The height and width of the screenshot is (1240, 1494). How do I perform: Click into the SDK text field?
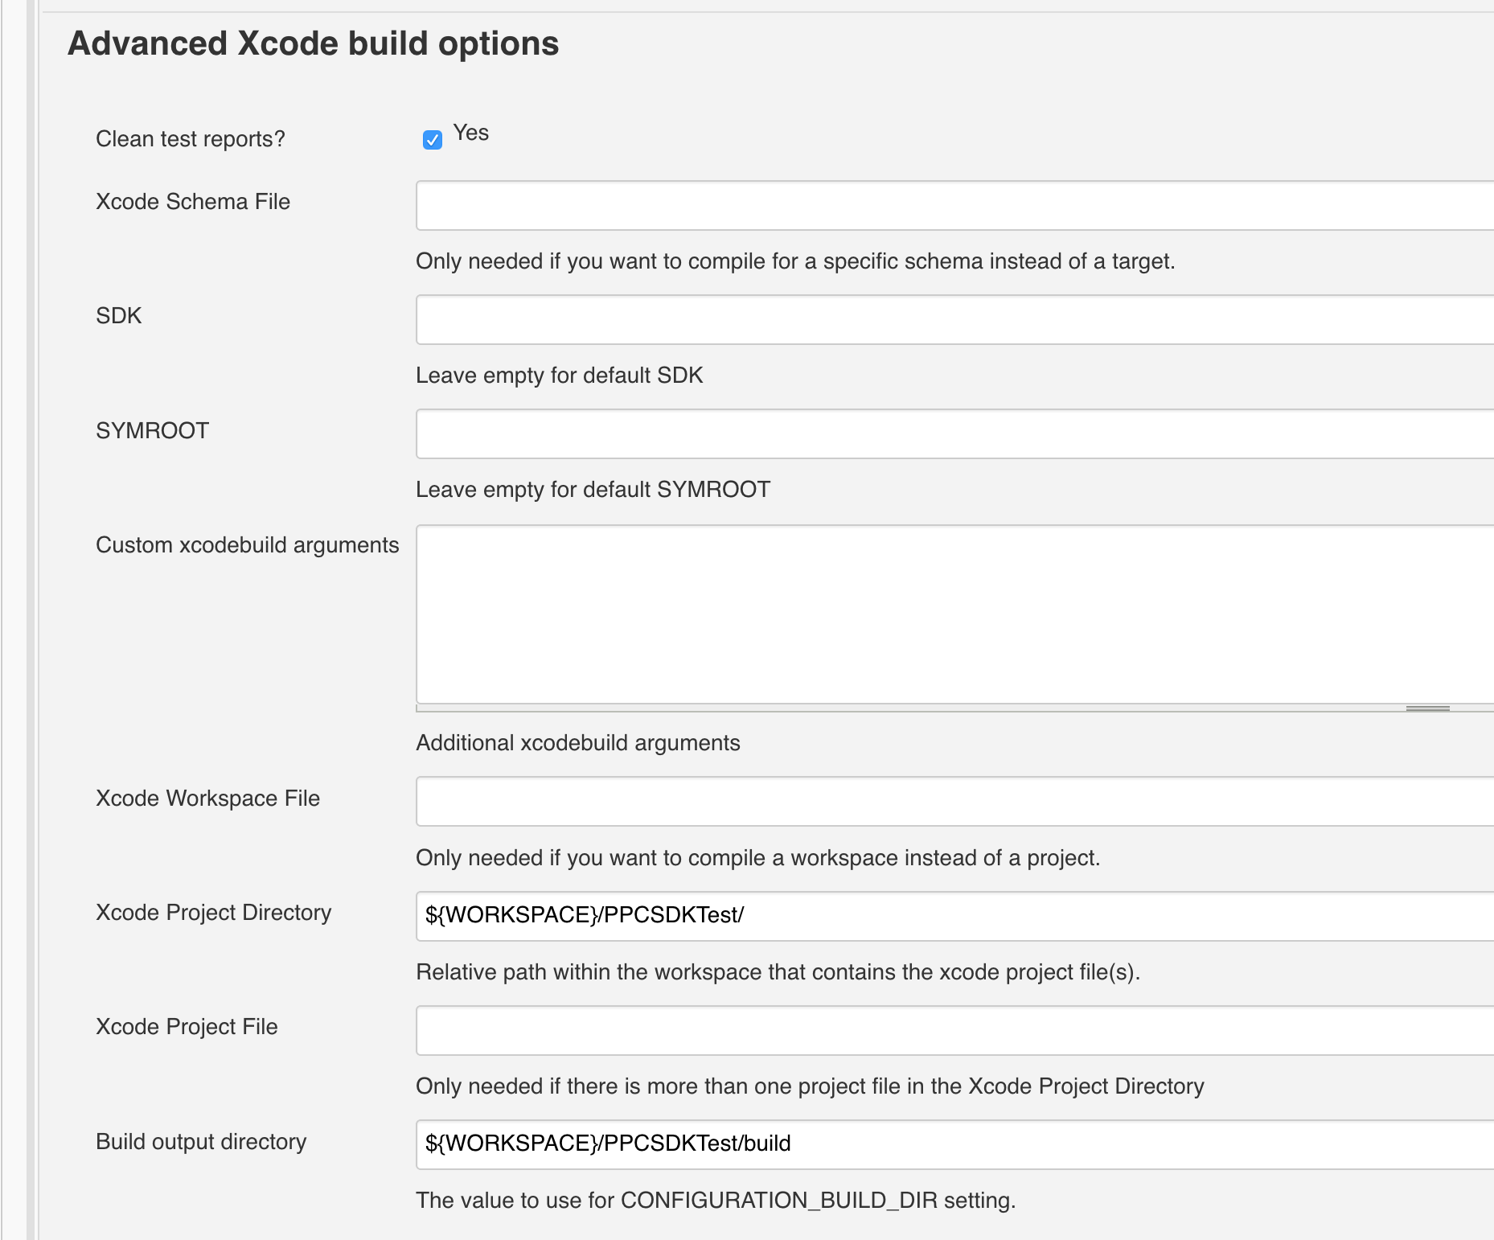[x=953, y=320]
